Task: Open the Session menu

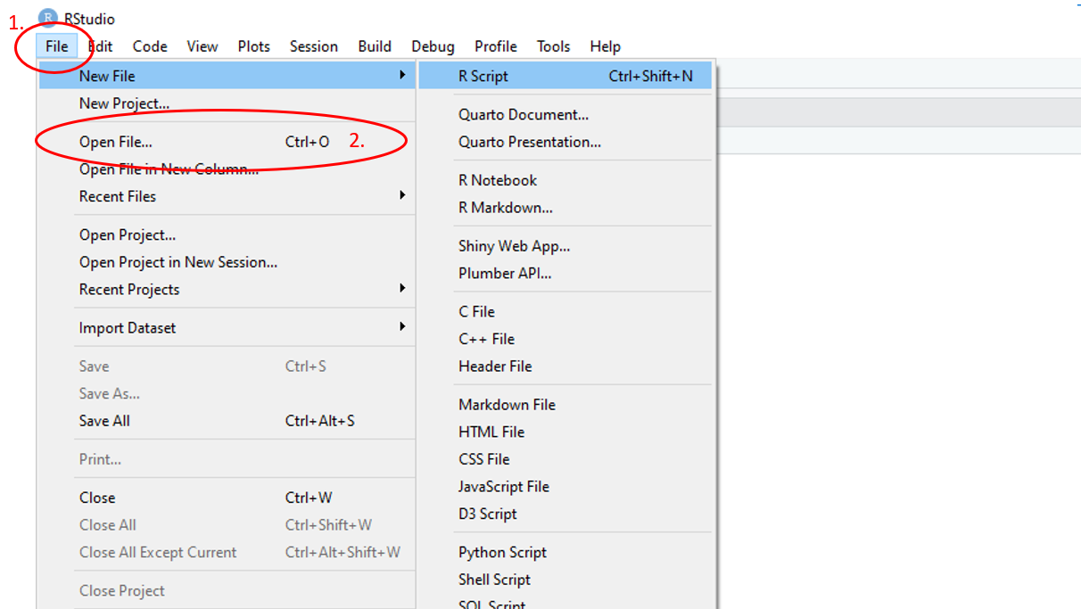Action: tap(314, 46)
